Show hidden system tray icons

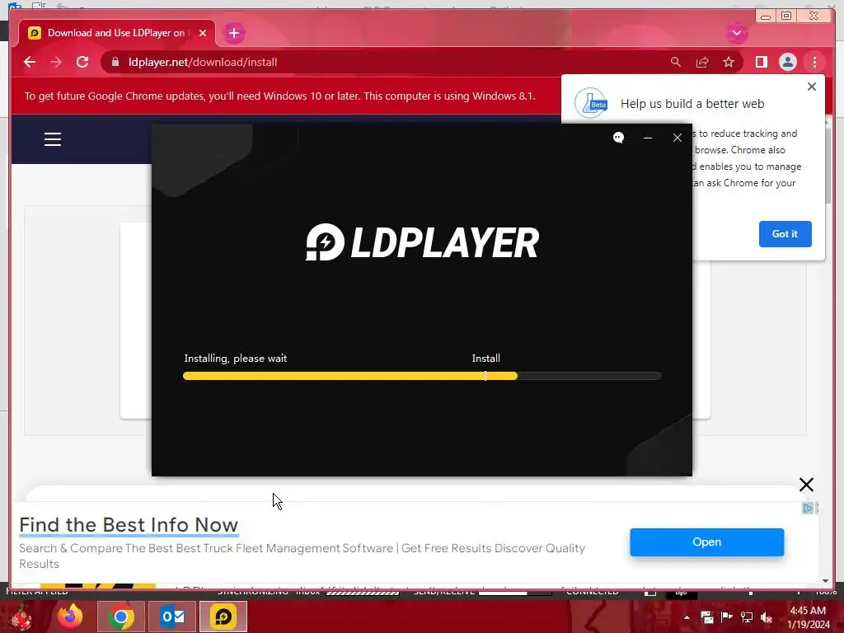coord(687,617)
